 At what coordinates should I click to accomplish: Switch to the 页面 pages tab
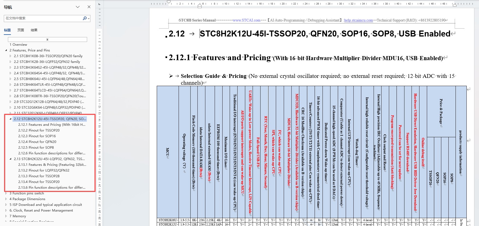[x=21, y=30]
